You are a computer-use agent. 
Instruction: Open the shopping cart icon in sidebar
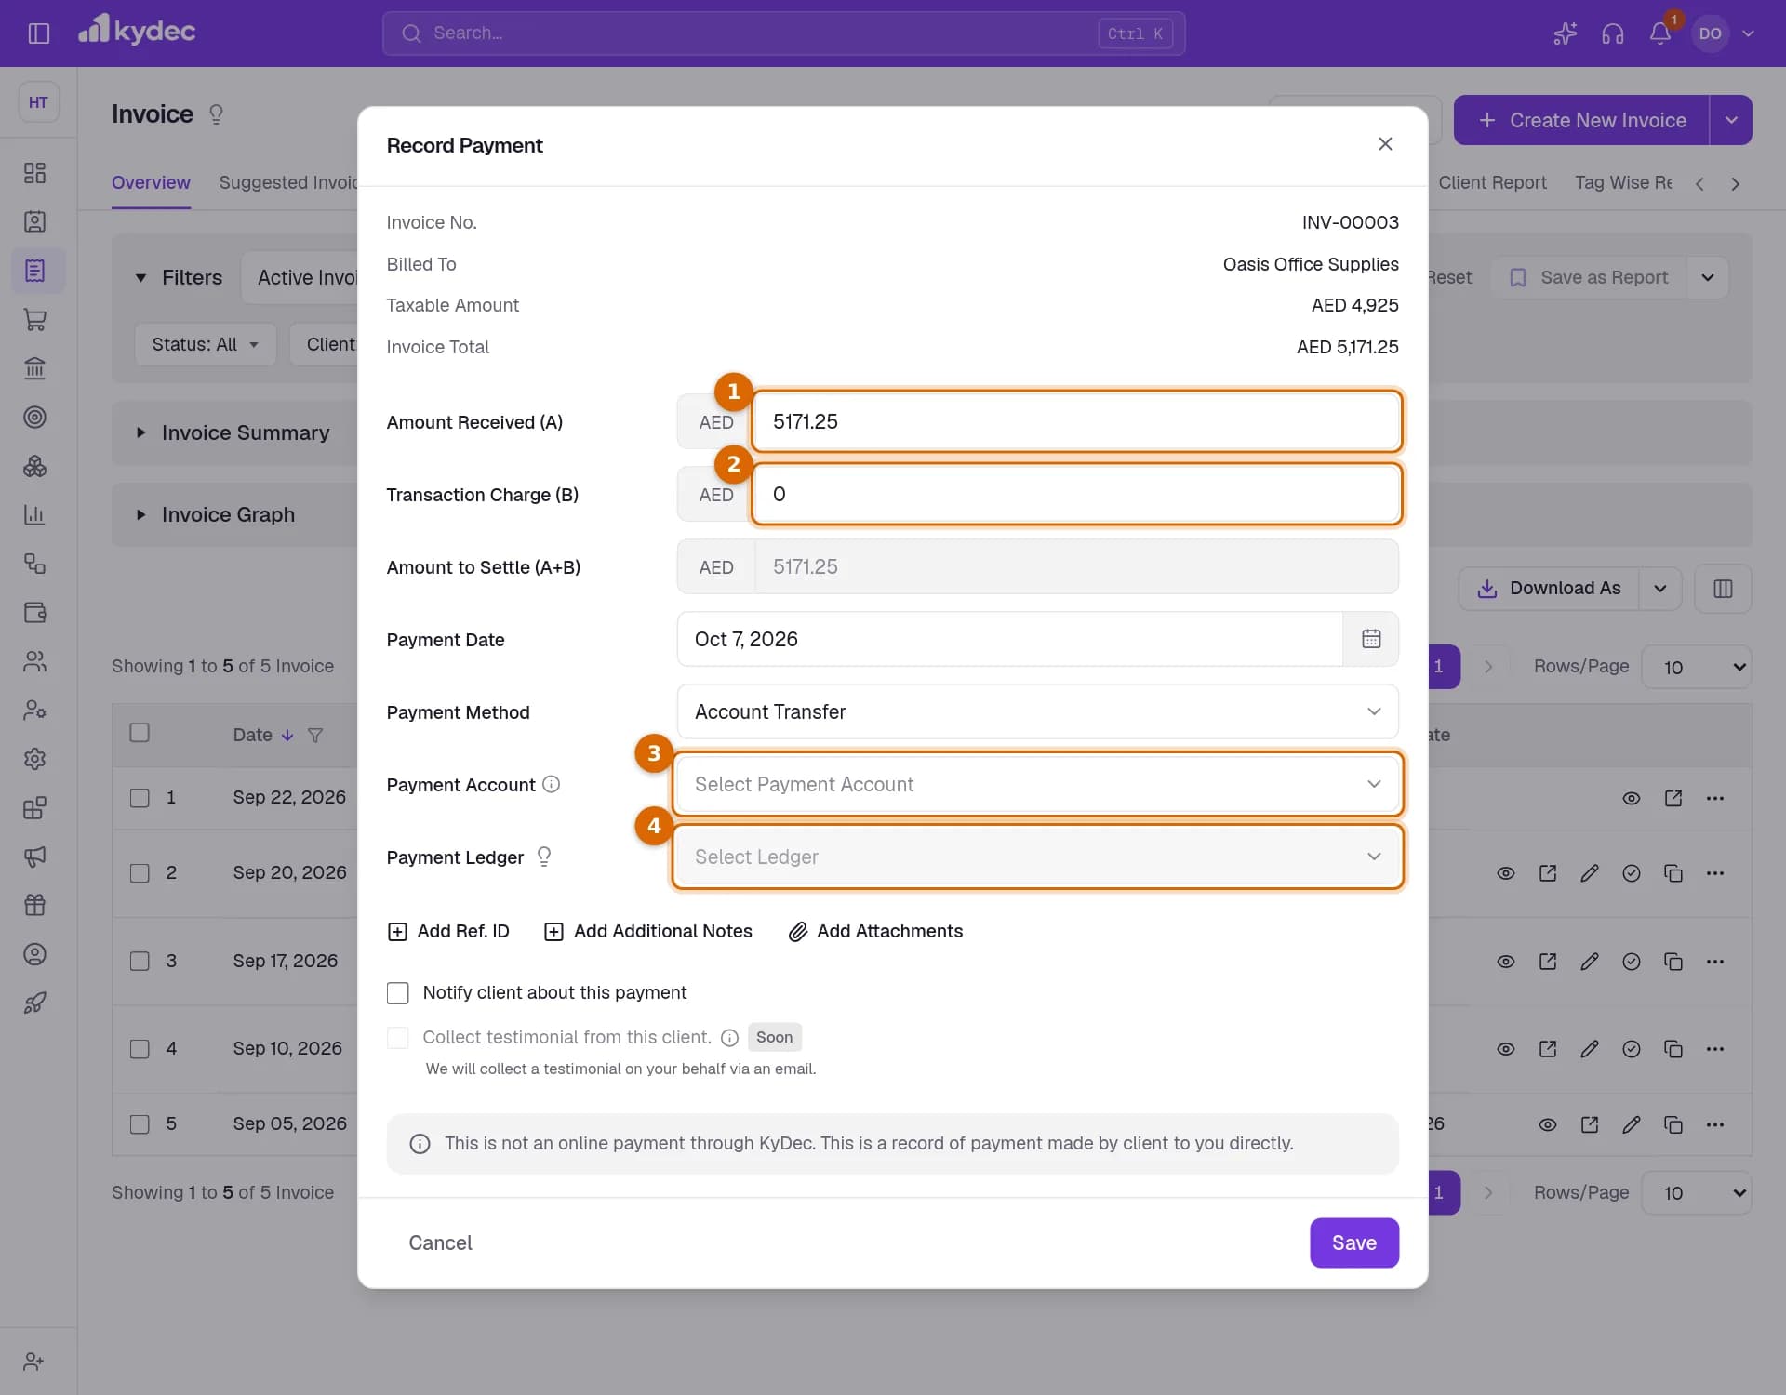[34, 320]
